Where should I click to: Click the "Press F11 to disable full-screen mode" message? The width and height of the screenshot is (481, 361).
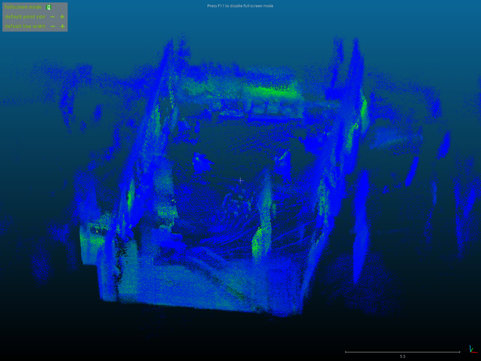tap(240, 6)
